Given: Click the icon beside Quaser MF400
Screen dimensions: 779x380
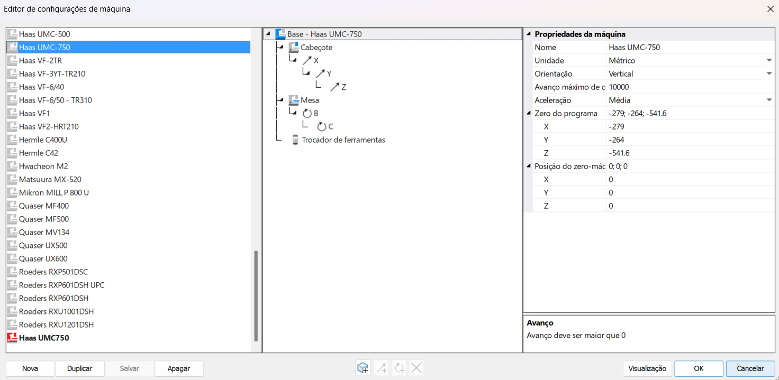Looking at the screenshot, I should [x=12, y=206].
